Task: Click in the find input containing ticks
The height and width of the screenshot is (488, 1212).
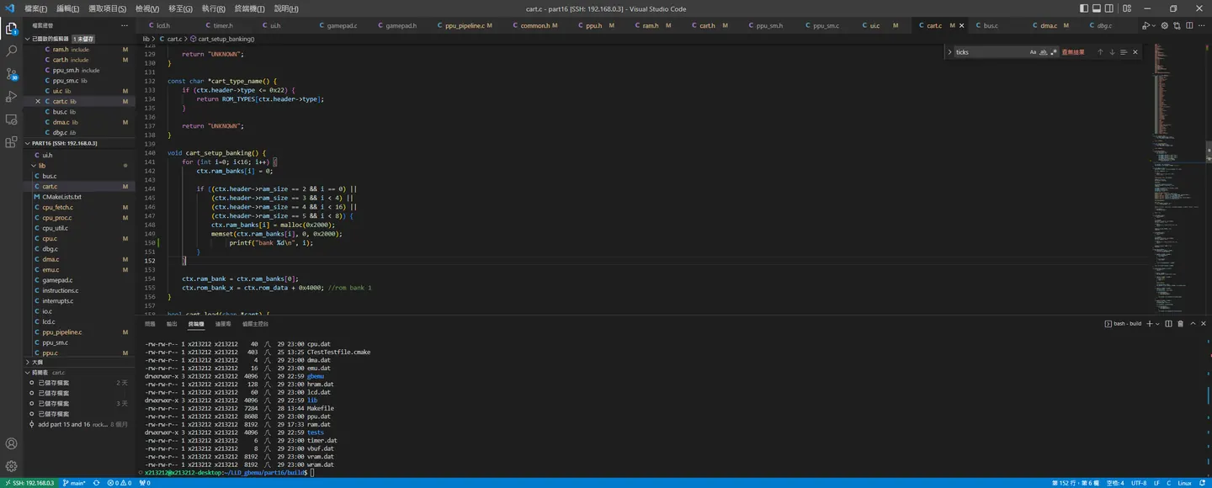Action: coord(990,52)
